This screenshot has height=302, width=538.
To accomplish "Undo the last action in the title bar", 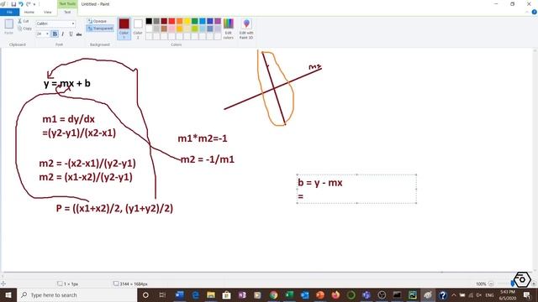I will click(x=20, y=4).
